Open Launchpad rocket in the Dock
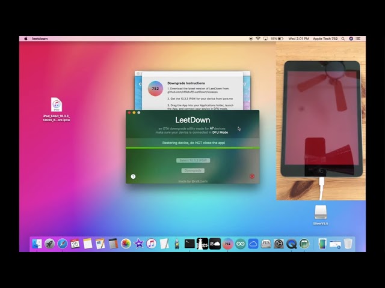Screen dimensions: 385x288 click(x=49, y=244)
